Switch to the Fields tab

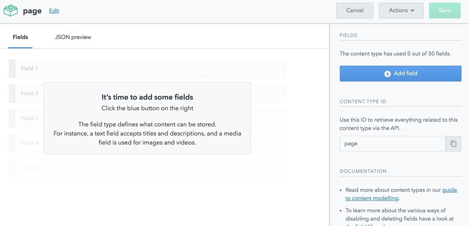coord(20,37)
